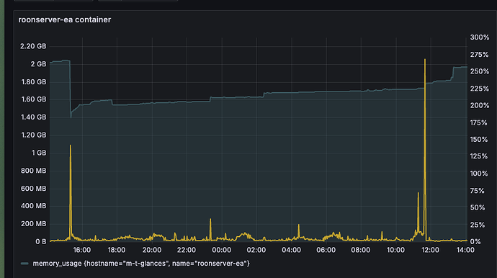Viewport: 497px width, 278px height.
Task: Click the 14:00 time axis label
Action: (465, 250)
